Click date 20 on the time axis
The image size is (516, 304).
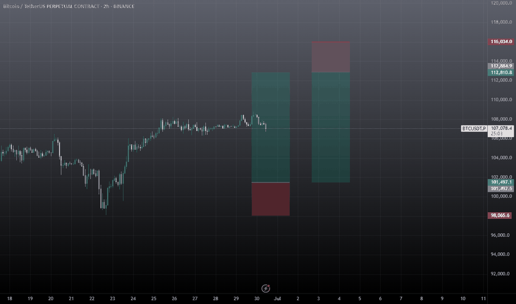coord(51,298)
